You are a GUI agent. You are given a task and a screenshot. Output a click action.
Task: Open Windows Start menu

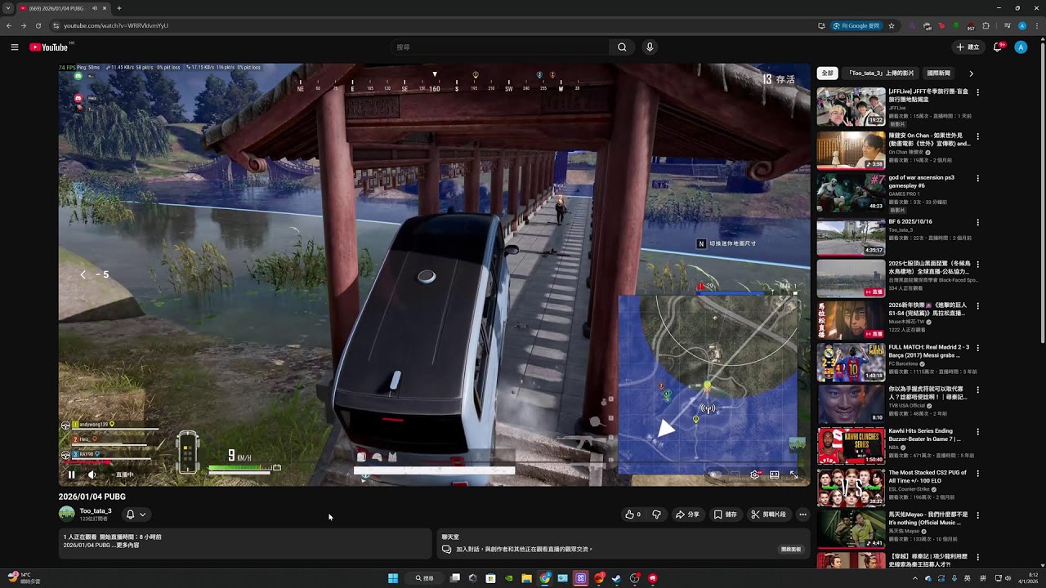coord(393,578)
